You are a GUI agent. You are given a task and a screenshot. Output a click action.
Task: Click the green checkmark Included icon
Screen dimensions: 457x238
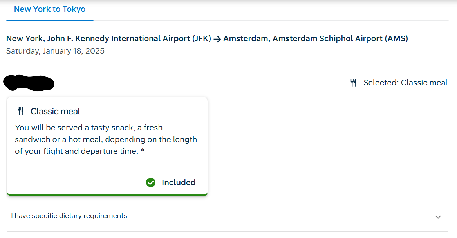click(x=151, y=182)
